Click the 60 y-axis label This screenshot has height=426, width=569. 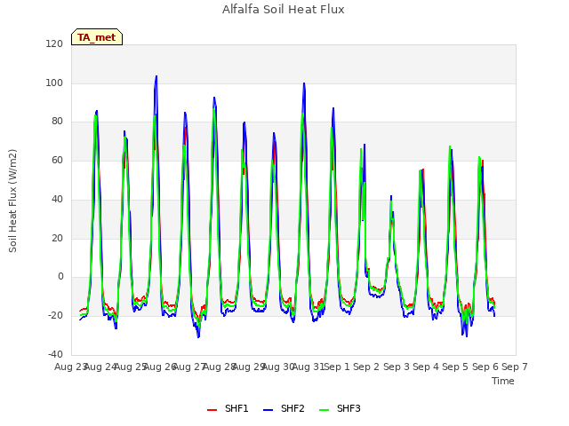pos(57,160)
